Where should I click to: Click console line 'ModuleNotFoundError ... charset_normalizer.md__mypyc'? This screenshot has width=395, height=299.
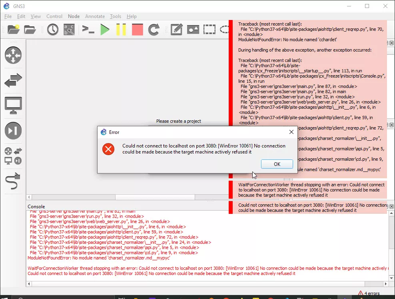tap(99, 258)
